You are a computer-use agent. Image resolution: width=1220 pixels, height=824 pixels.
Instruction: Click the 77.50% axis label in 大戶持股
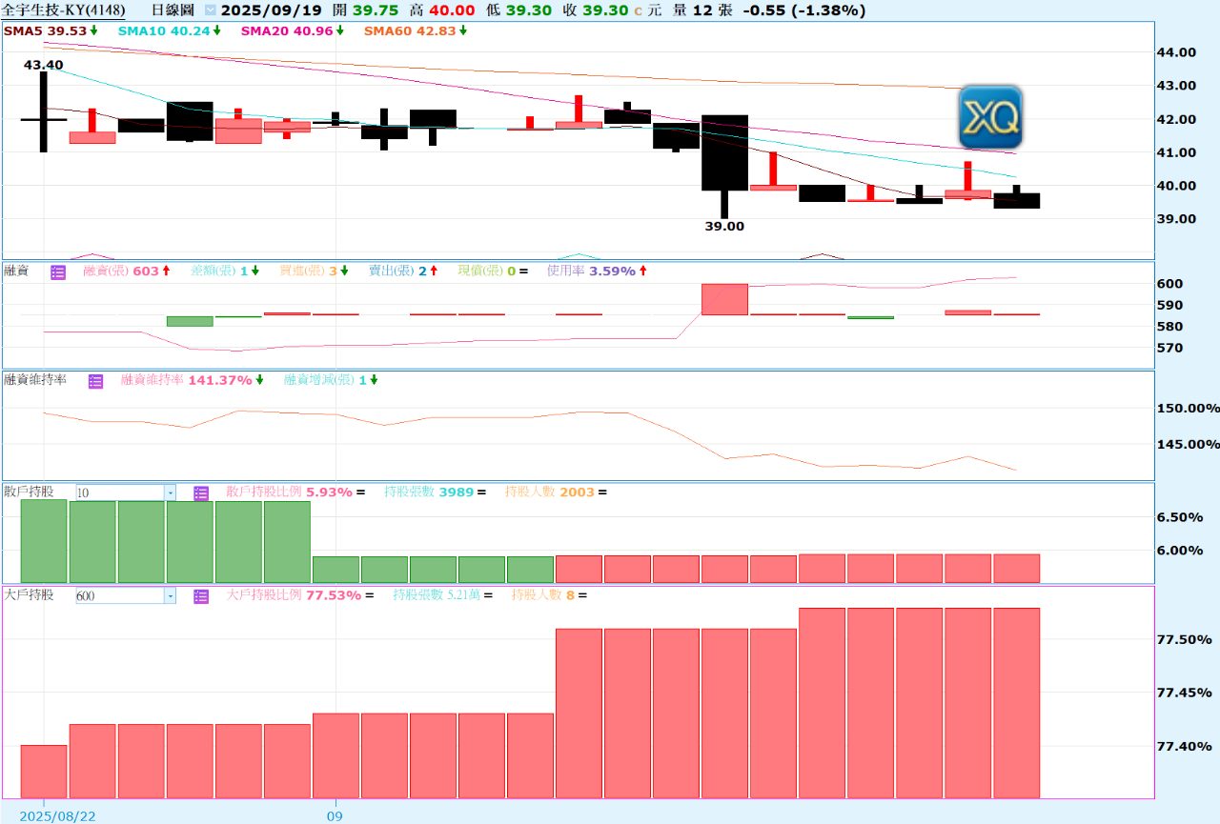(x=1184, y=639)
